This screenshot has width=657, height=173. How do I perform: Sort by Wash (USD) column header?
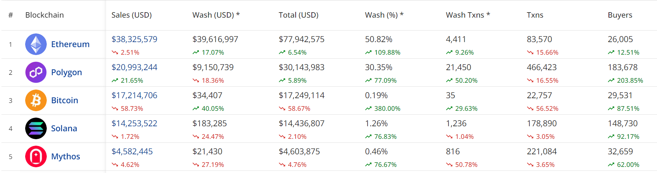tap(216, 15)
